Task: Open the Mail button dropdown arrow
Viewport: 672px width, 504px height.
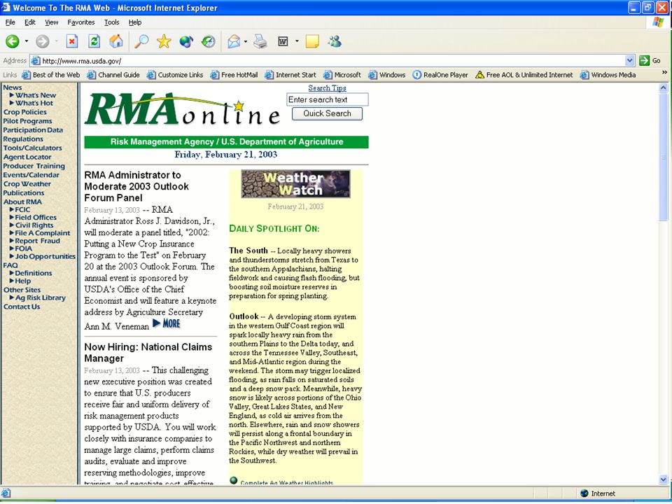Action: [x=246, y=41]
